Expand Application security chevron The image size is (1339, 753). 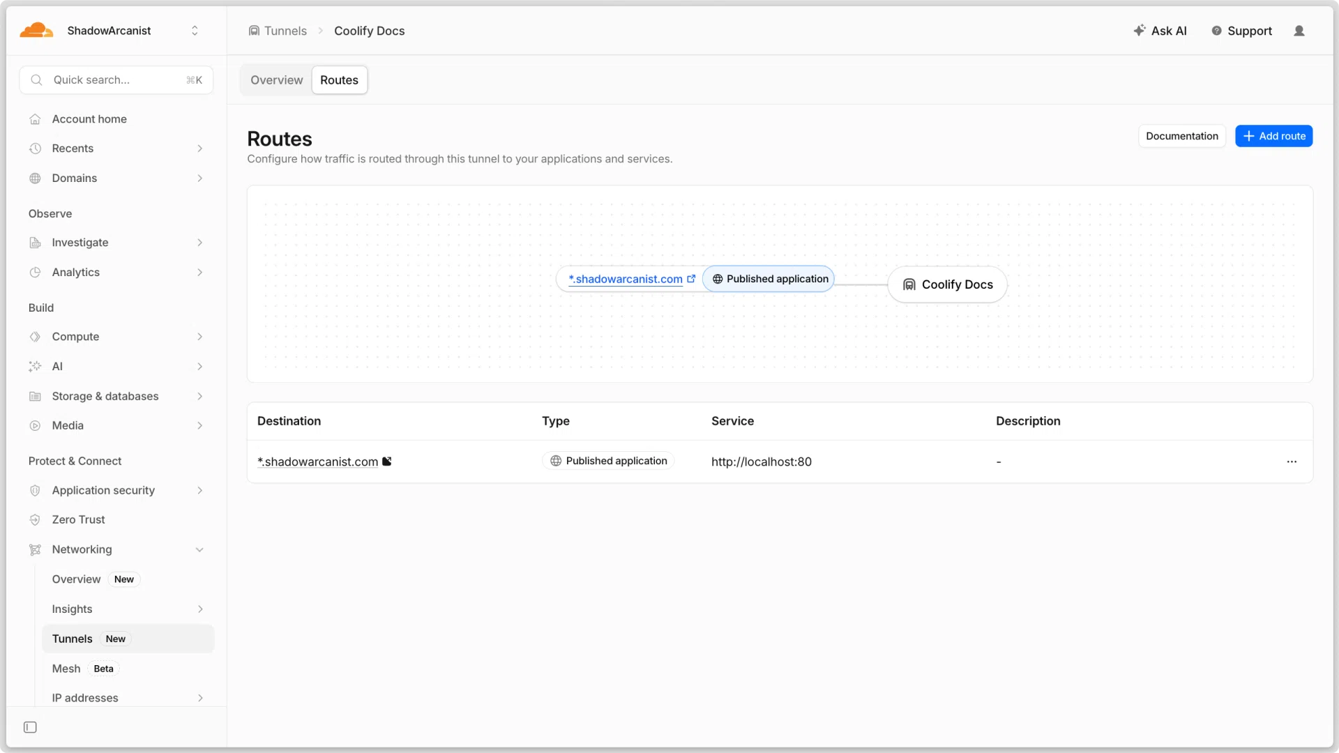coord(200,491)
